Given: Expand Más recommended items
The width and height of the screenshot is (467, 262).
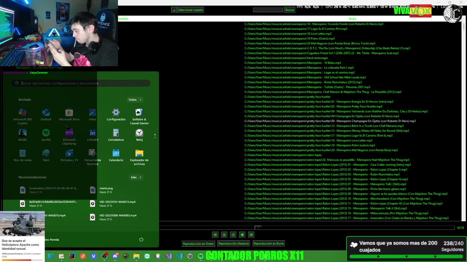Looking at the screenshot, I should (136, 177).
